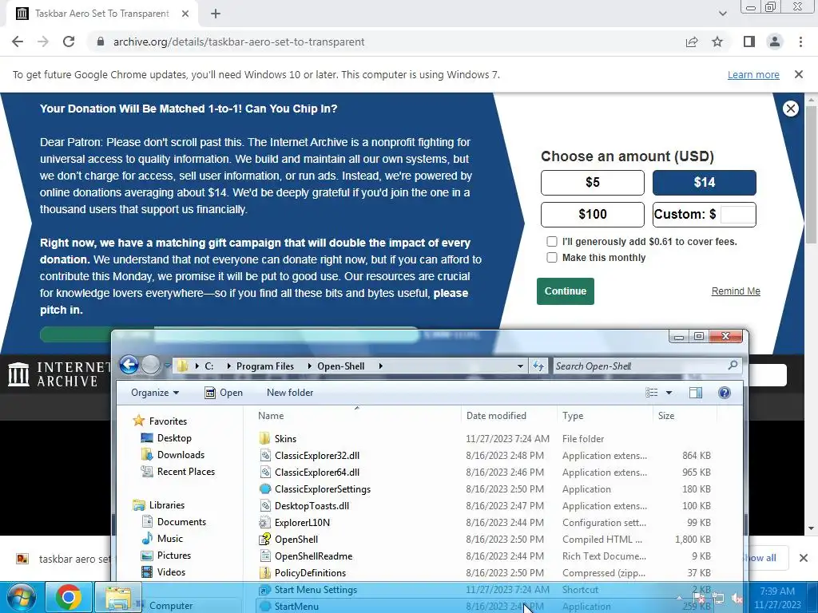818x613 pixels.
Task: Click Open in the Explorer toolbar
Action: tap(224, 393)
